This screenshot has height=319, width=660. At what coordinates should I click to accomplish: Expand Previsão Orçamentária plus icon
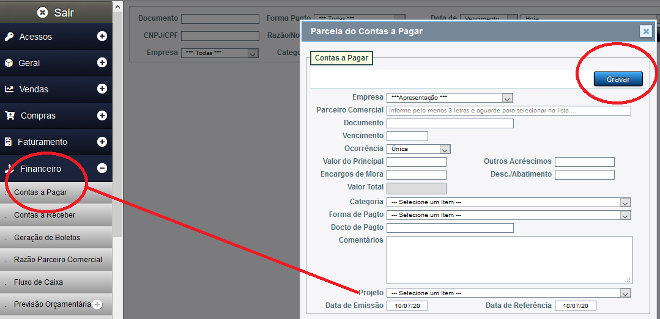tap(98, 304)
